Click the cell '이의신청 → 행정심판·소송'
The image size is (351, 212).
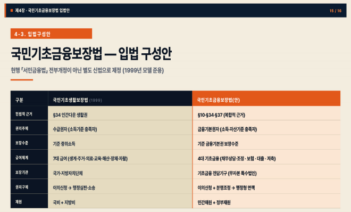pos(120,186)
